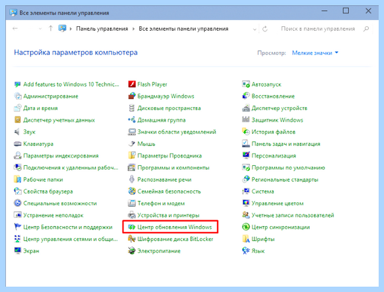The height and width of the screenshot is (292, 384).
Task: Open the Рабочие папки folder icon
Action: click(x=18, y=179)
